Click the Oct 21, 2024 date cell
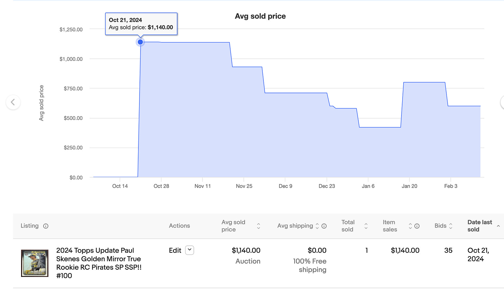The height and width of the screenshot is (289, 504). coord(478,254)
